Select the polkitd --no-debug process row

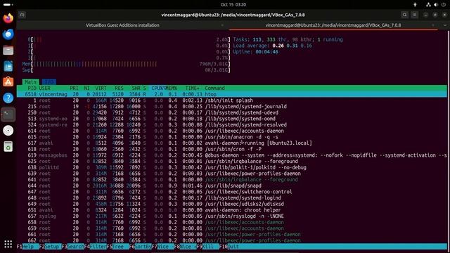tap(231, 167)
